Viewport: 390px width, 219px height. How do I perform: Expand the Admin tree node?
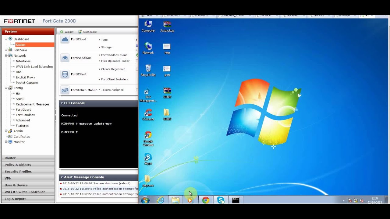coord(6,131)
